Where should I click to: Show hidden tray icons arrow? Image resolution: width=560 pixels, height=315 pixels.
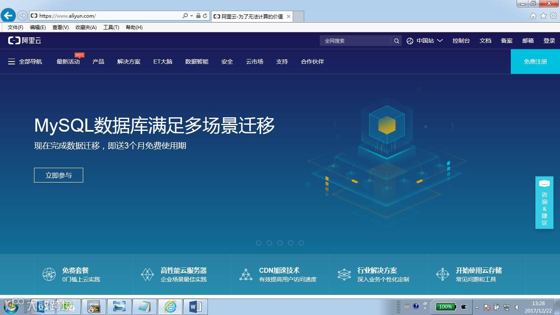click(x=477, y=307)
